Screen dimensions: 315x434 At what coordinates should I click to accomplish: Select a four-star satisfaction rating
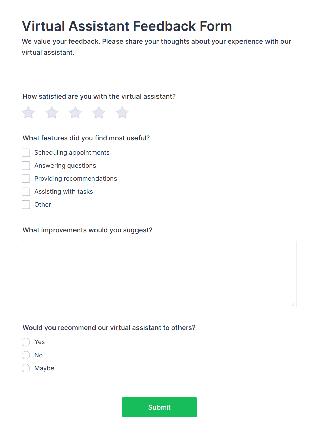point(99,113)
